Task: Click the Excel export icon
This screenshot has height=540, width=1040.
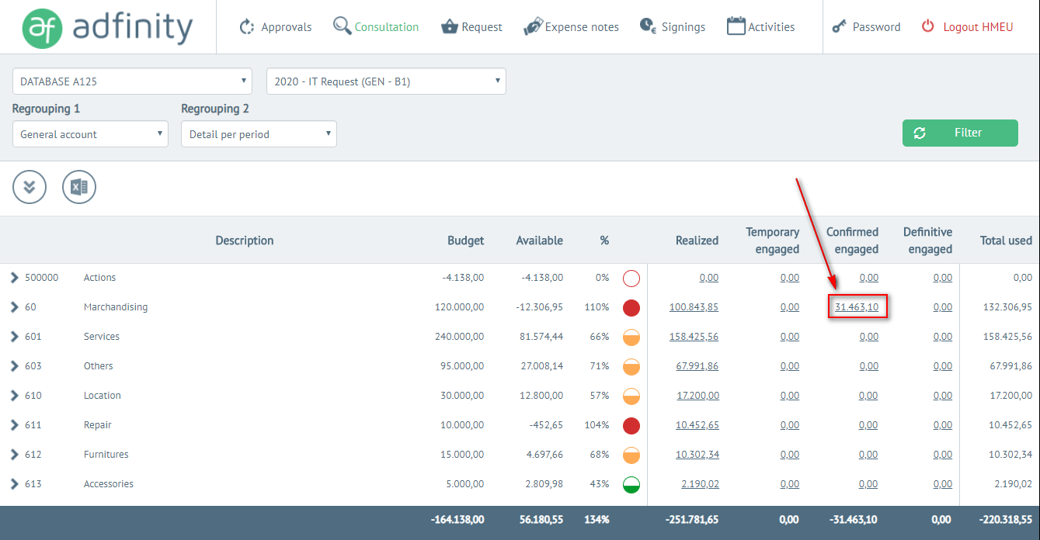Action: point(79,187)
